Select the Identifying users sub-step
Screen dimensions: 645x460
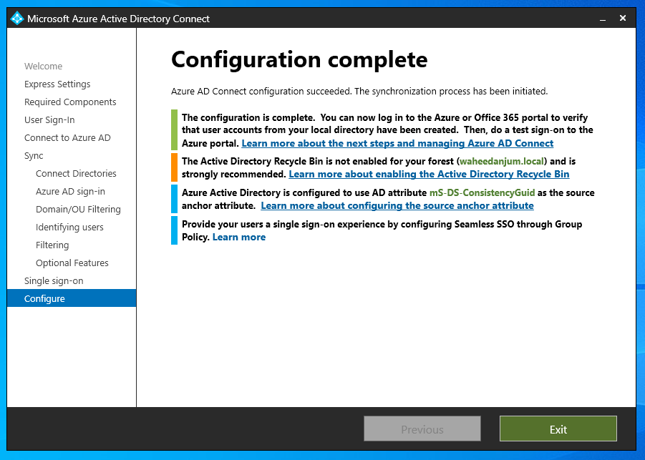69,227
